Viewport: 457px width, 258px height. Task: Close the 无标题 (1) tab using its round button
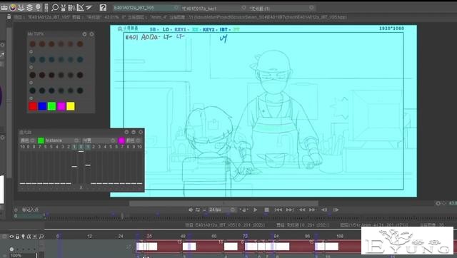click(x=311, y=8)
